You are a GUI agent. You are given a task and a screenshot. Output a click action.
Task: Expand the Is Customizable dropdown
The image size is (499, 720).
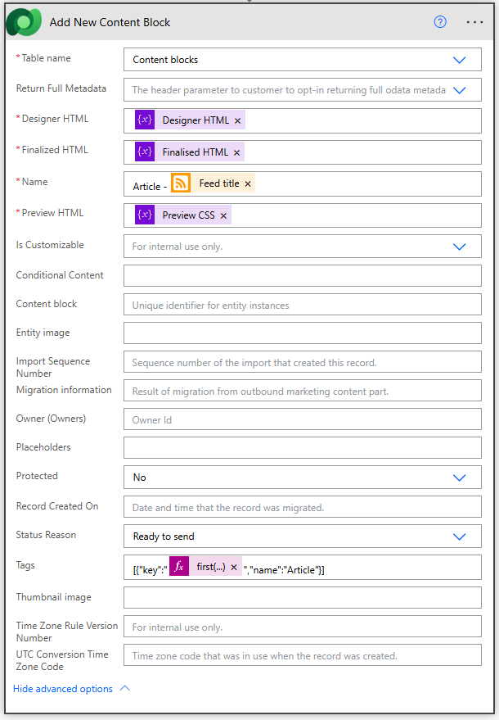(x=459, y=246)
